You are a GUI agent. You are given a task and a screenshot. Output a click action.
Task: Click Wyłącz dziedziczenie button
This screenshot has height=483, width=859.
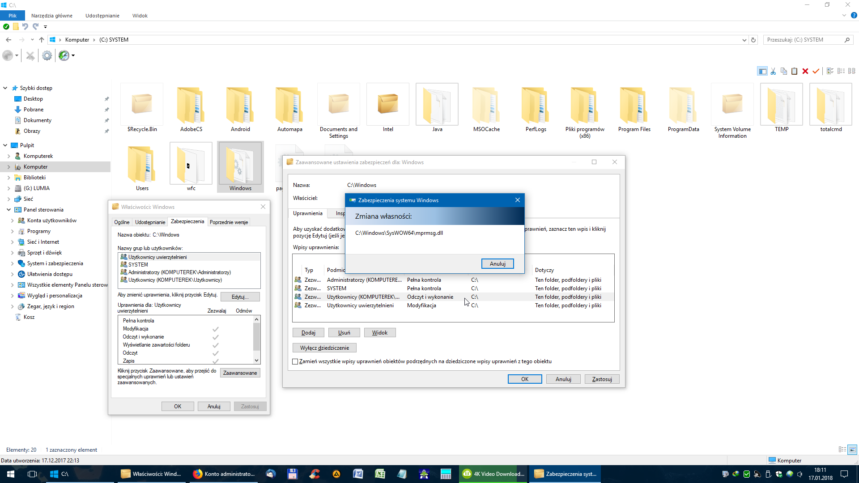(324, 348)
